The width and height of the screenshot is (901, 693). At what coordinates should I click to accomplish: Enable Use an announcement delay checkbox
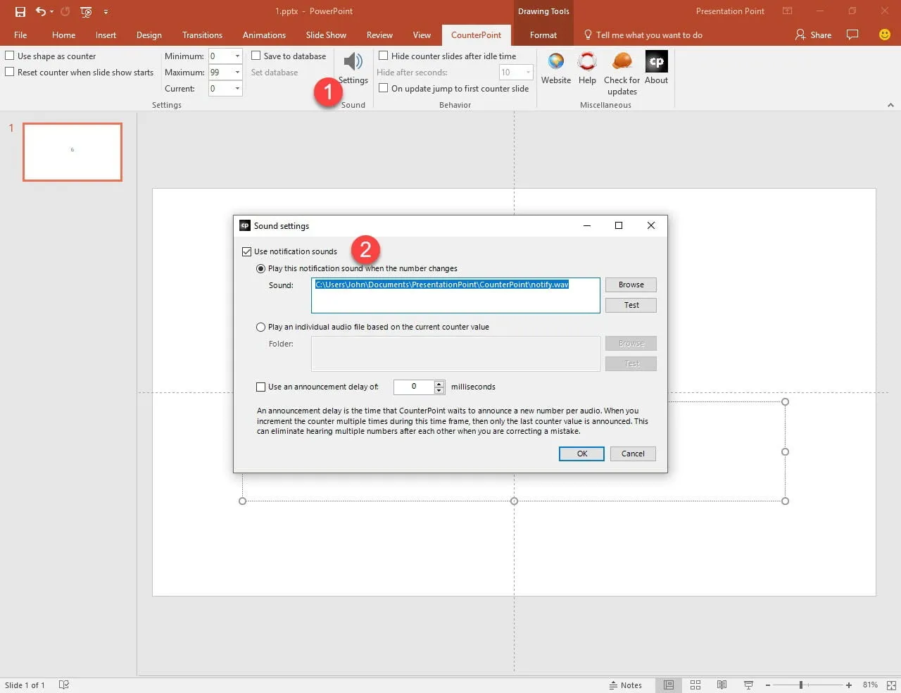pyautogui.click(x=261, y=387)
